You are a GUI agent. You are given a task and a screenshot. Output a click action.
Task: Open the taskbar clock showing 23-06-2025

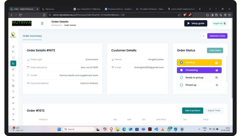(225, 129)
